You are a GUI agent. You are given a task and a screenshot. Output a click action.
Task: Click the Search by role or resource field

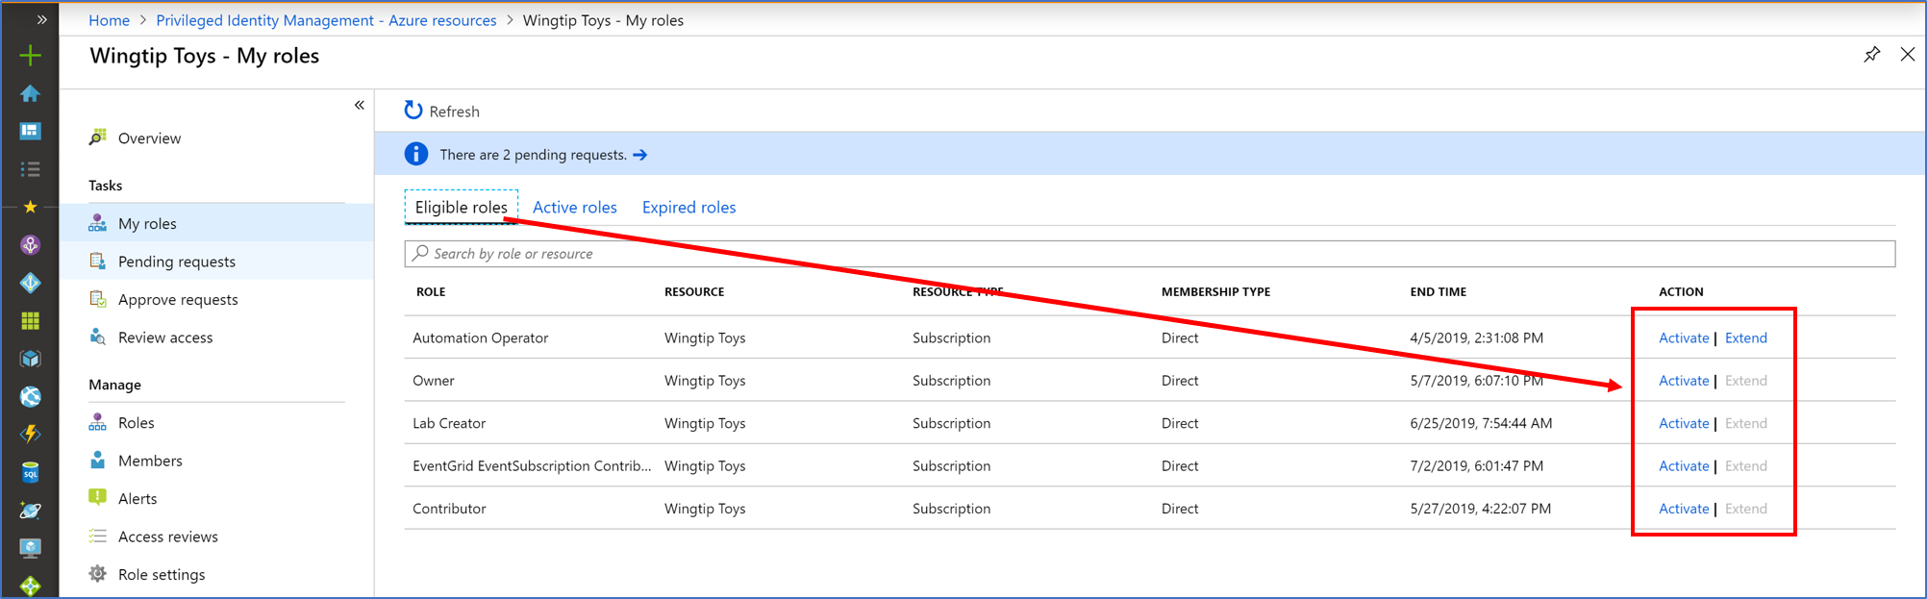click(x=1149, y=254)
